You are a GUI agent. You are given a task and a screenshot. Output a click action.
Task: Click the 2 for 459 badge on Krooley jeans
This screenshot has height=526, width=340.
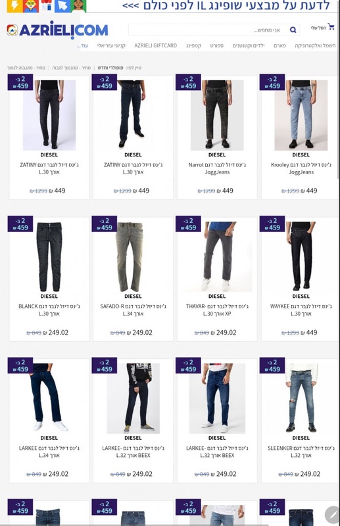click(272, 83)
